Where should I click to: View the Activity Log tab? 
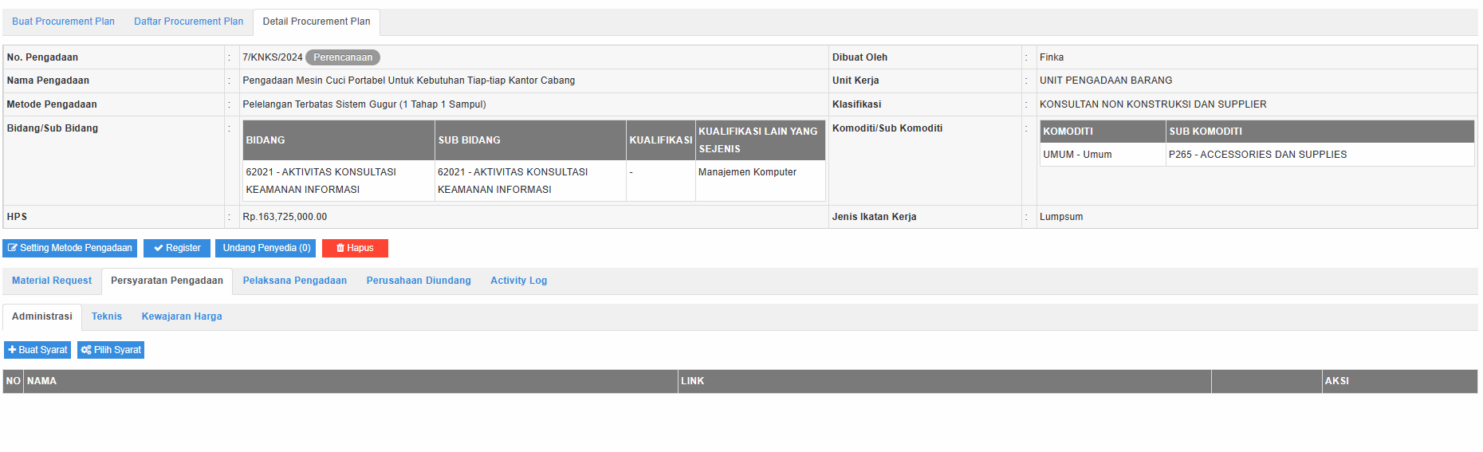coord(518,281)
